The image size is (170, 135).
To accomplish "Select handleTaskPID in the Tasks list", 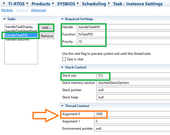I will coord(17,35).
